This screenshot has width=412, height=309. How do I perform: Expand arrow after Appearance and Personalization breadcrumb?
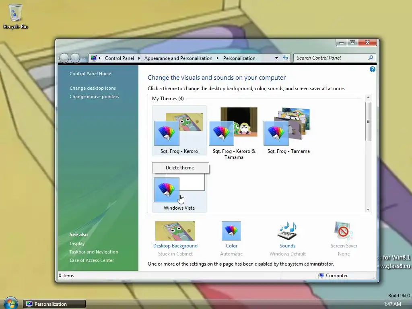point(218,58)
